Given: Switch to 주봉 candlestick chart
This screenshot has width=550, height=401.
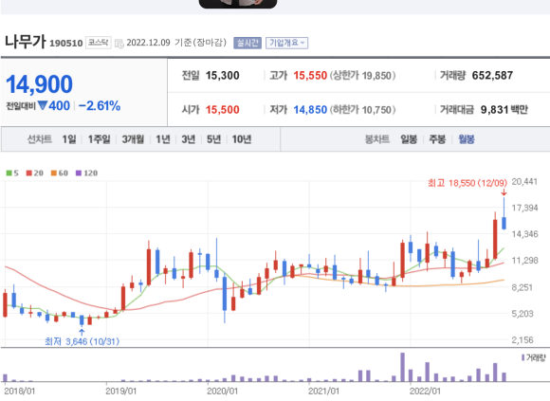Looking at the screenshot, I should pyautogui.click(x=437, y=139).
